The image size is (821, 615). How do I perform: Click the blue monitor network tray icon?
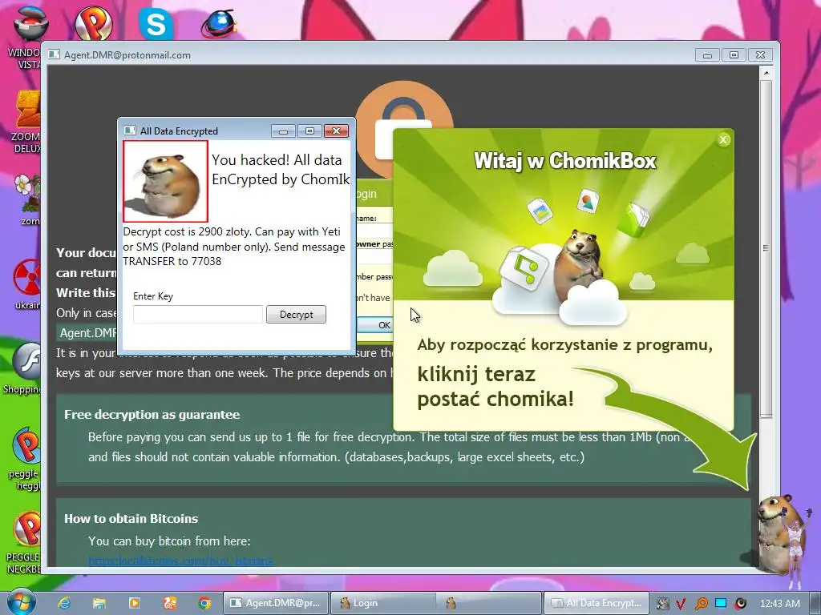pyautogui.click(x=721, y=603)
